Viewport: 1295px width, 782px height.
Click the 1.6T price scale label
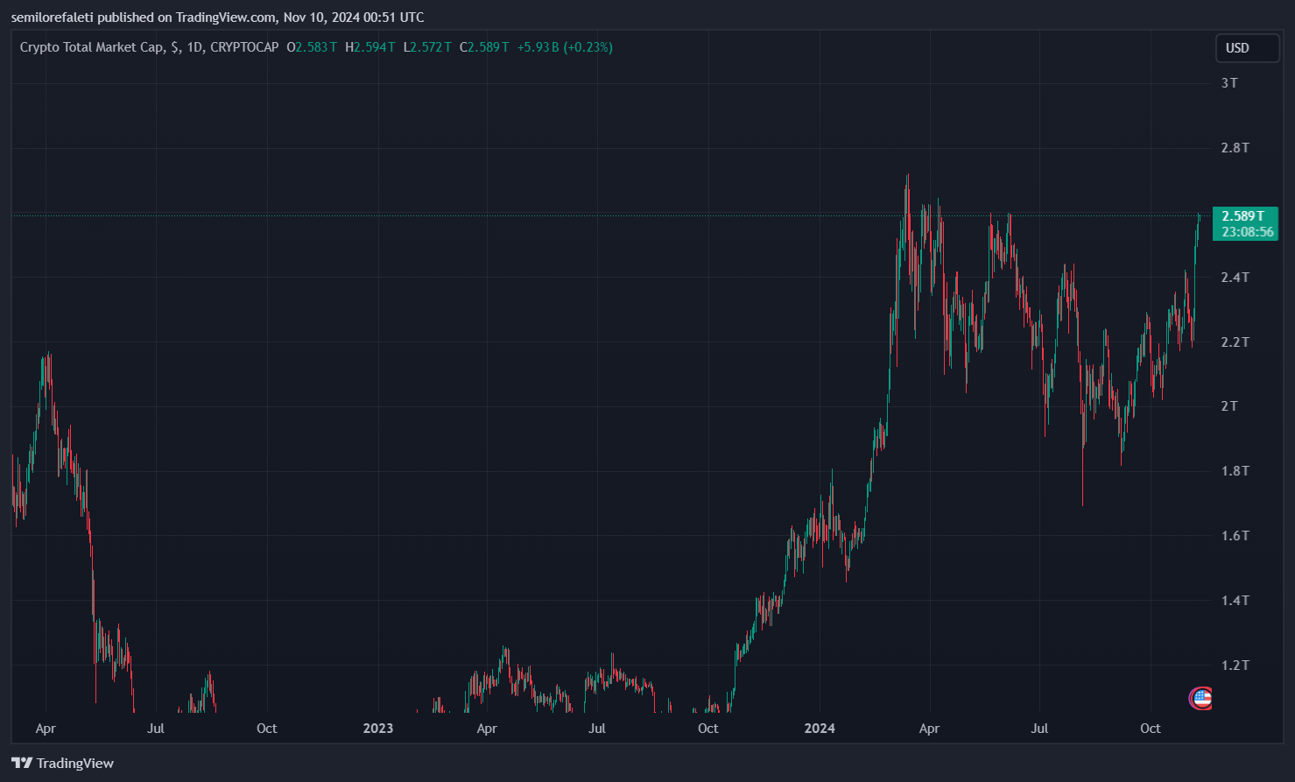1235,536
